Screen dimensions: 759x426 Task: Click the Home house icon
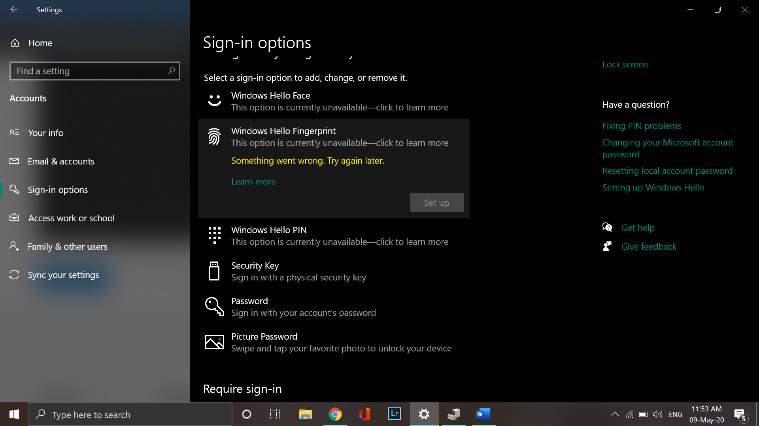pyautogui.click(x=15, y=43)
